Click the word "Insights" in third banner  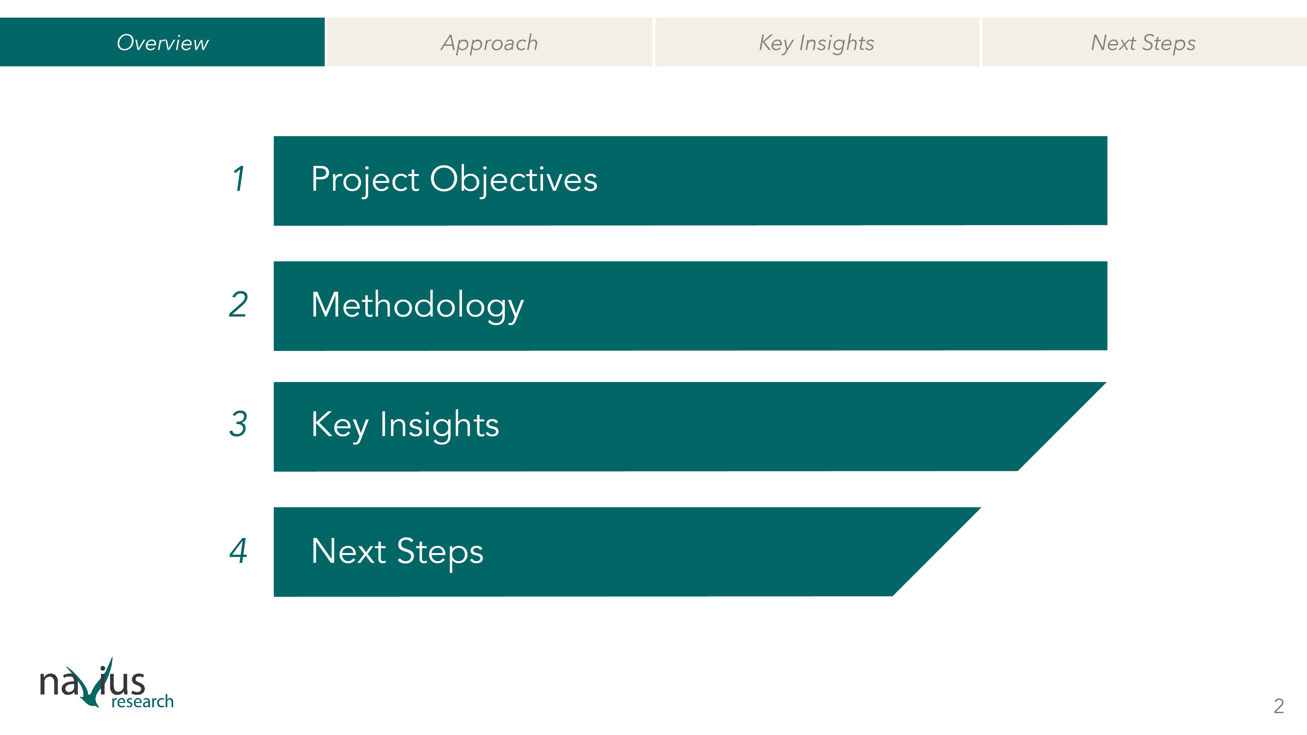(x=439, y=425)
